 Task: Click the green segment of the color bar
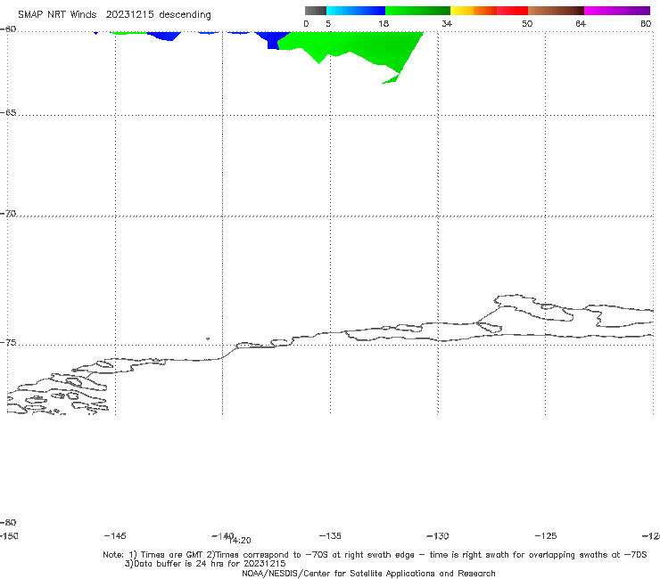click(x=417, y=11)
